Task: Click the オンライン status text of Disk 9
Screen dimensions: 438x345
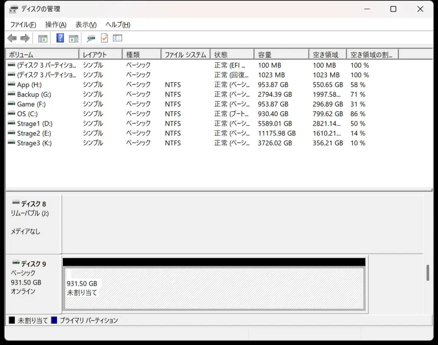Action: coord(23,291)
